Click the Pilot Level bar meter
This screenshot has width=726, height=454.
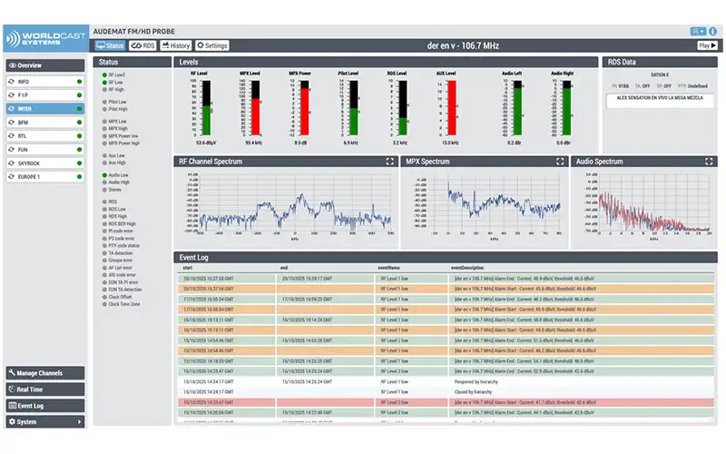[354, 108]
